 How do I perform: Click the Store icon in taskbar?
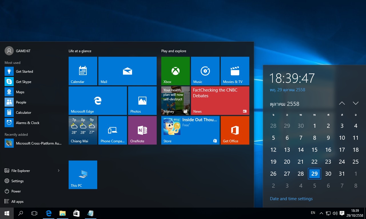click(x=76, y=213)
